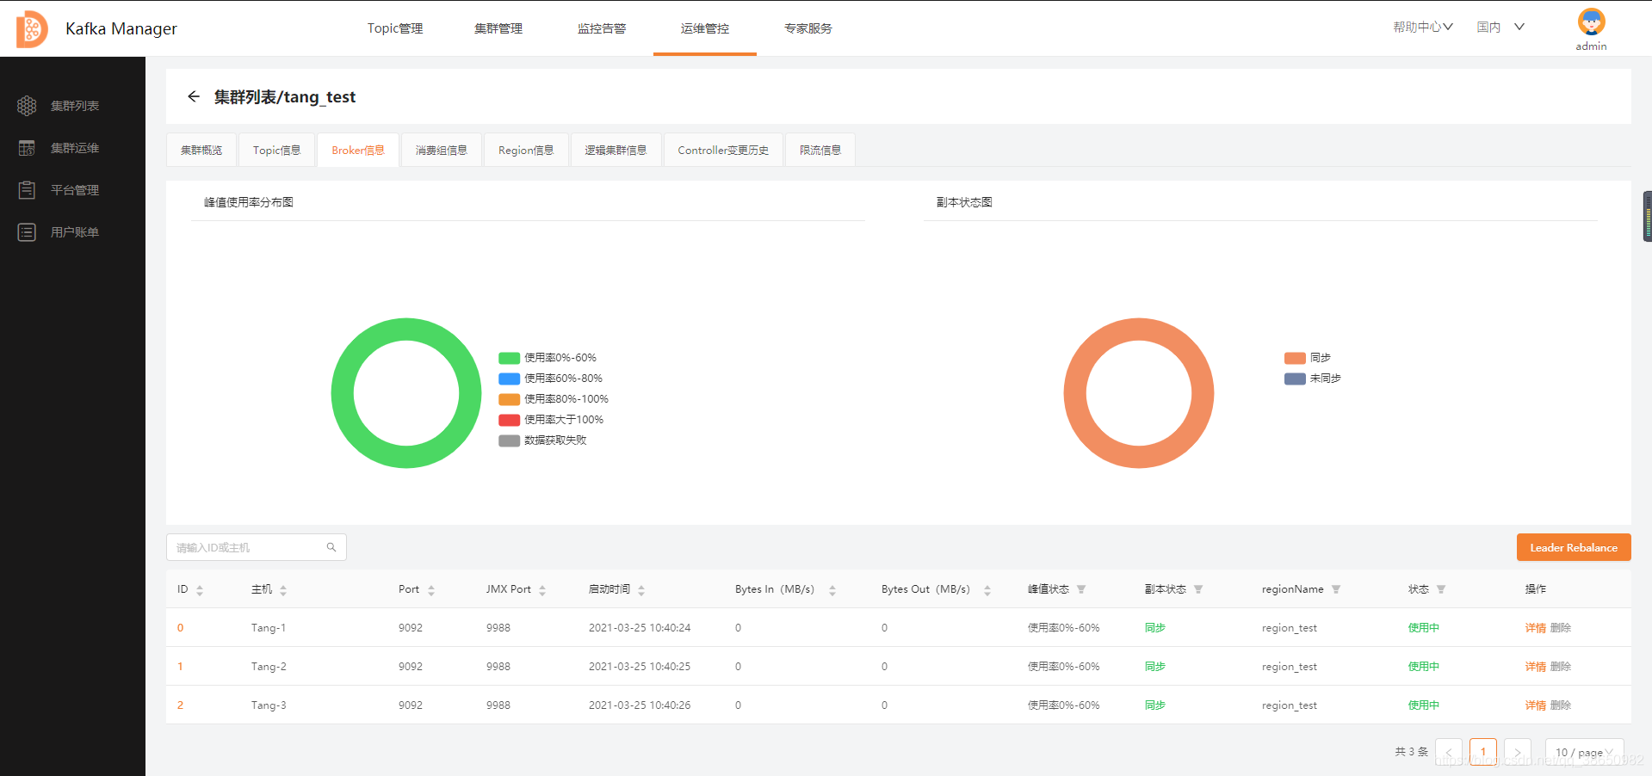Sort table by 主机 column
The image size is (1652, 776).
283,590
